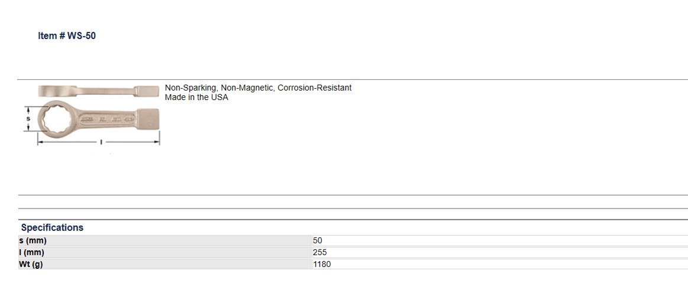Select the 12-point ring head of the wrench
Viewport: 688px width, 296px height.
pos(56,118)
